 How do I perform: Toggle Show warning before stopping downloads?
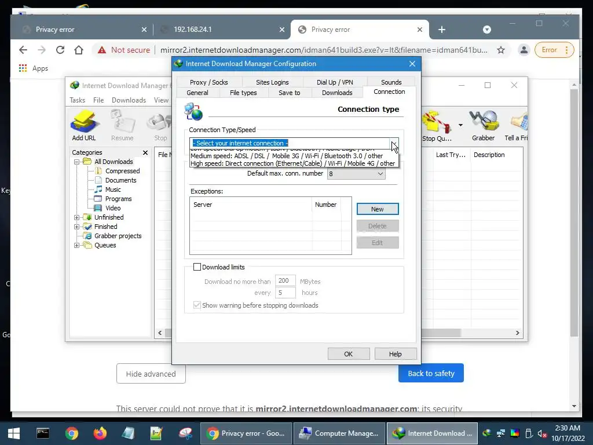pyautogui.click(x=197, y=305)
